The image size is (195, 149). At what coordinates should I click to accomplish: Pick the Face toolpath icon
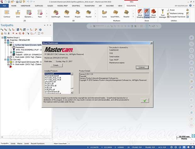40,14
